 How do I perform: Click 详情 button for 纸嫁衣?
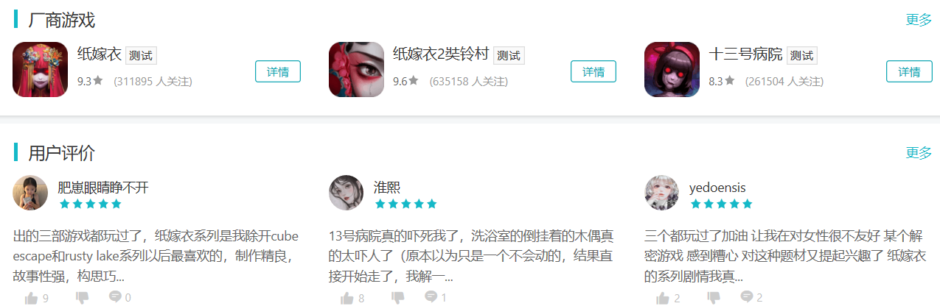pyautogui.click(x=278, y=71)
